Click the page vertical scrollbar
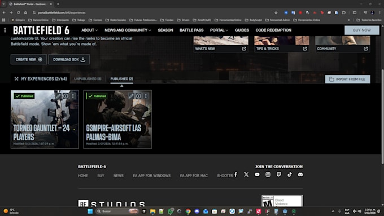384x216 pixels. coord(382,116)
